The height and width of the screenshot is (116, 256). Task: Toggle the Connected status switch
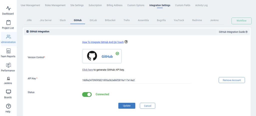tap(87, 94)
